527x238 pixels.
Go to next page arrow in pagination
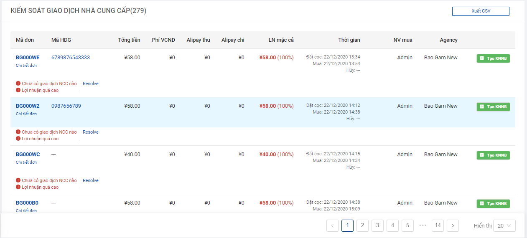pos(453,226)
